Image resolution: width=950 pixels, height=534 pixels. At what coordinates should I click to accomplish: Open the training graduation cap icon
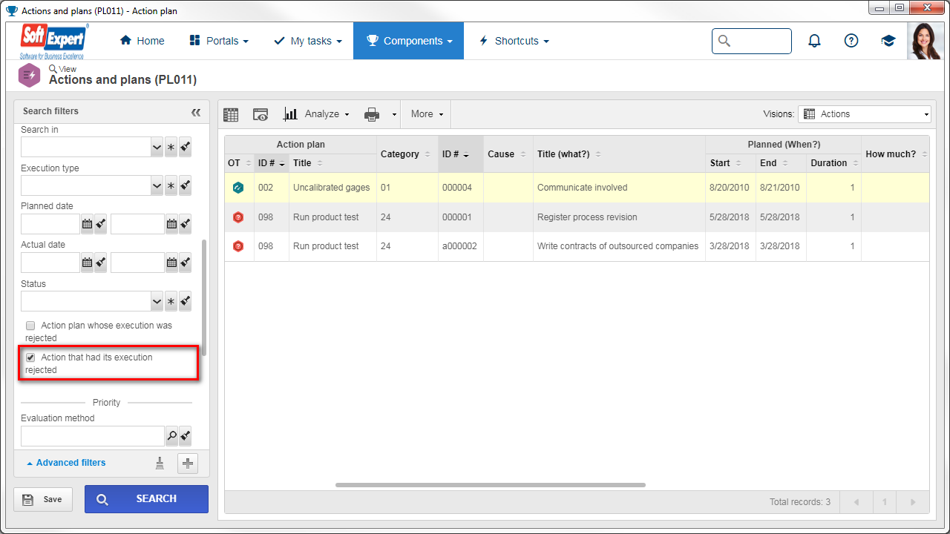point(888,41)
